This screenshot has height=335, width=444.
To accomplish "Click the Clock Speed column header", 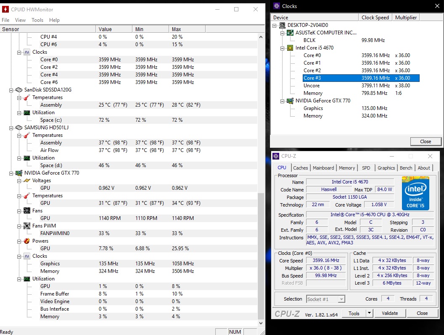I will point(375,18).
